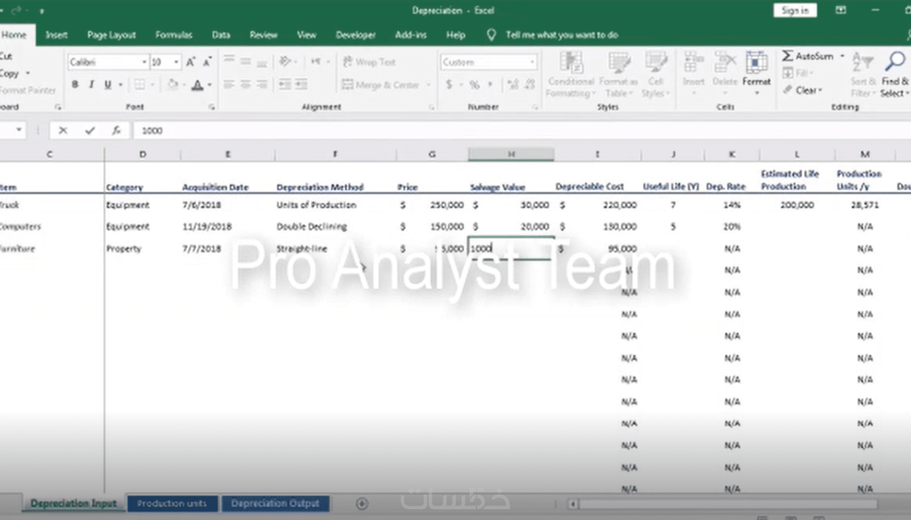This screenshot has width=911, height=520.
Task: Apply align left to the cell
Action: (x=229, y=84)
